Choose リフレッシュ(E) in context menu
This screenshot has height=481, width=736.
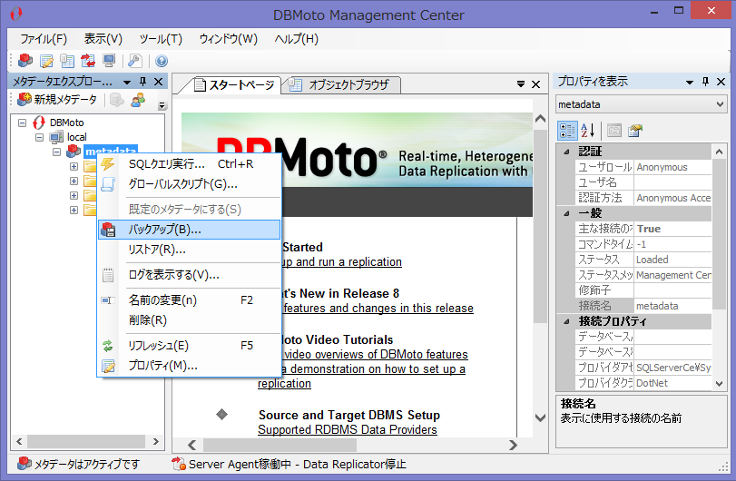click(189, 346)
